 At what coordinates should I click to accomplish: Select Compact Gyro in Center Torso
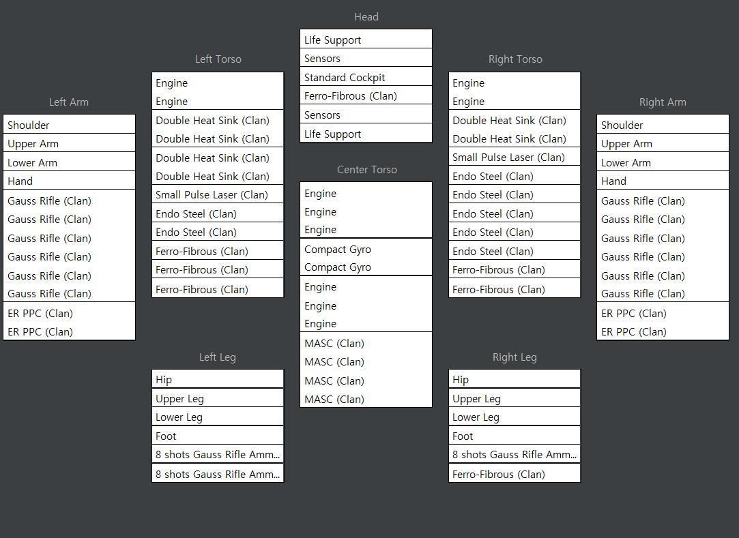(366, 258)
